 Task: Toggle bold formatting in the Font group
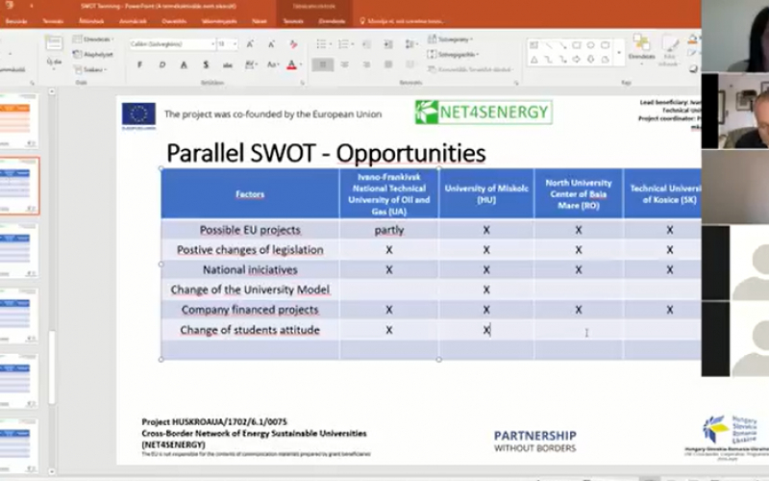tap(139, 64)
